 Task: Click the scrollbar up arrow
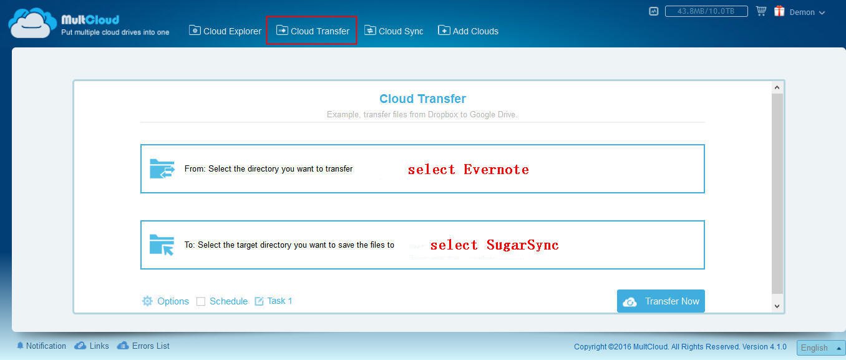click(777, 88)
